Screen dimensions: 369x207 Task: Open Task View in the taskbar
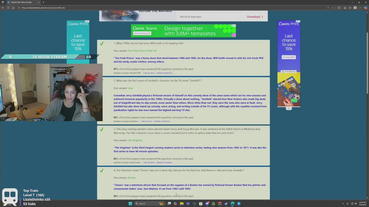pyautogui.click(x=169, y=204)
